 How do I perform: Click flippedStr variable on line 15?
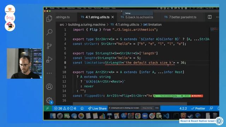coord(94,96)
